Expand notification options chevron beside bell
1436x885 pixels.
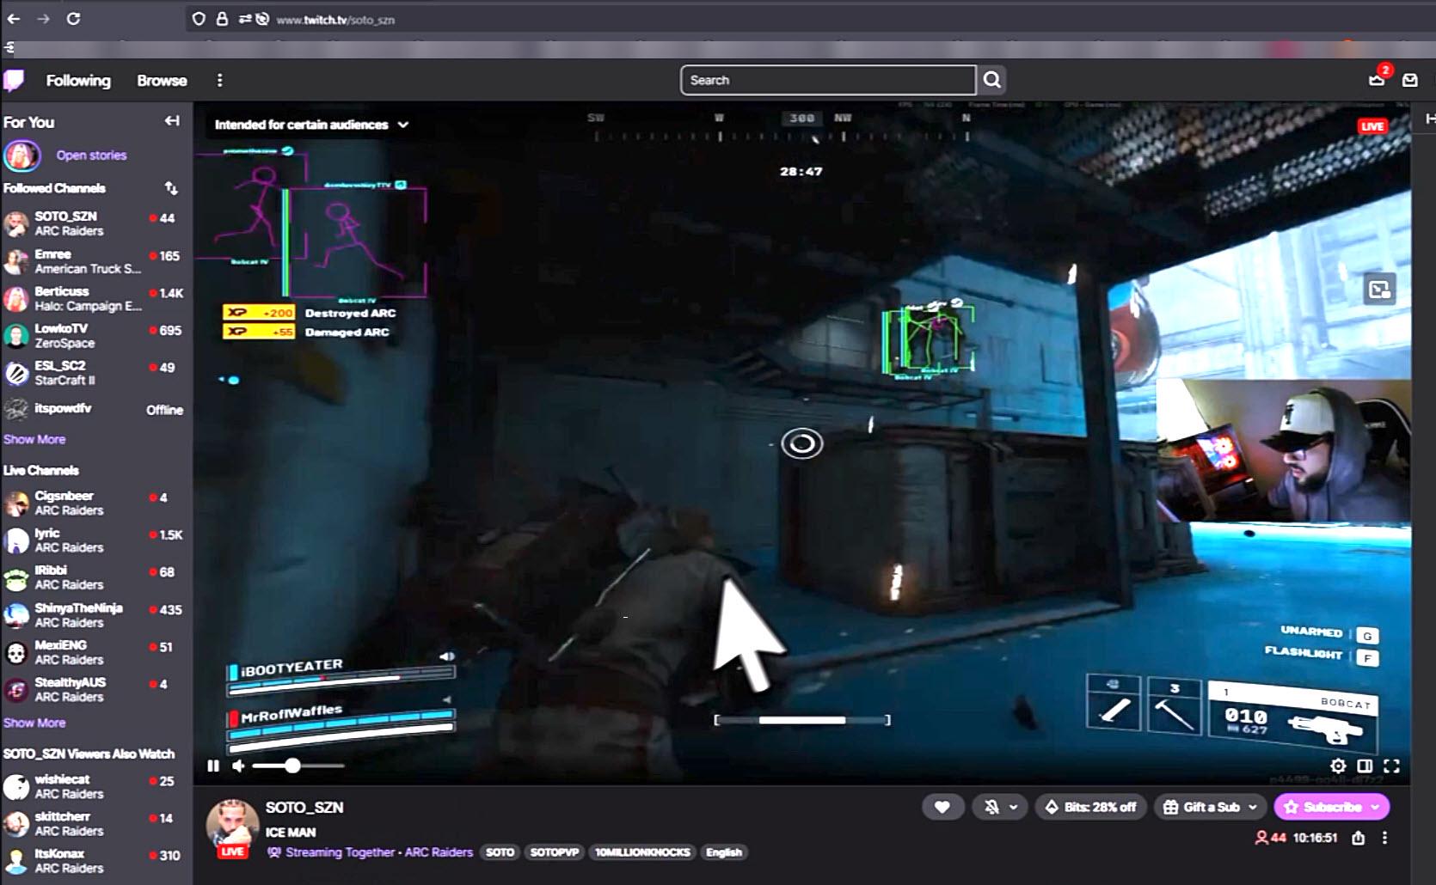(1014, 807)
